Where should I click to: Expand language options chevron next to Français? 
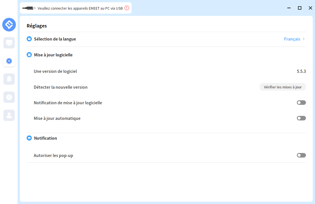pyautogui.click(x=304, y=39)
